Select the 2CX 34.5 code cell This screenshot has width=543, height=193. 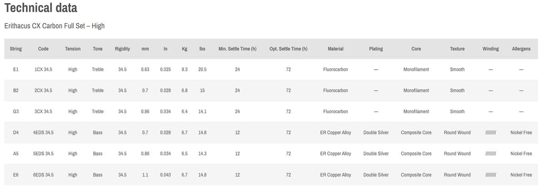point(43,90)
